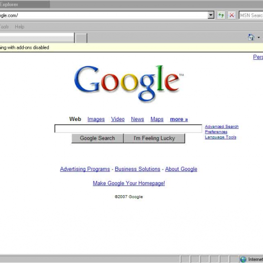Open Advanced Search link
The height and width of the screenshot is (263, 263).
point(222,126)
